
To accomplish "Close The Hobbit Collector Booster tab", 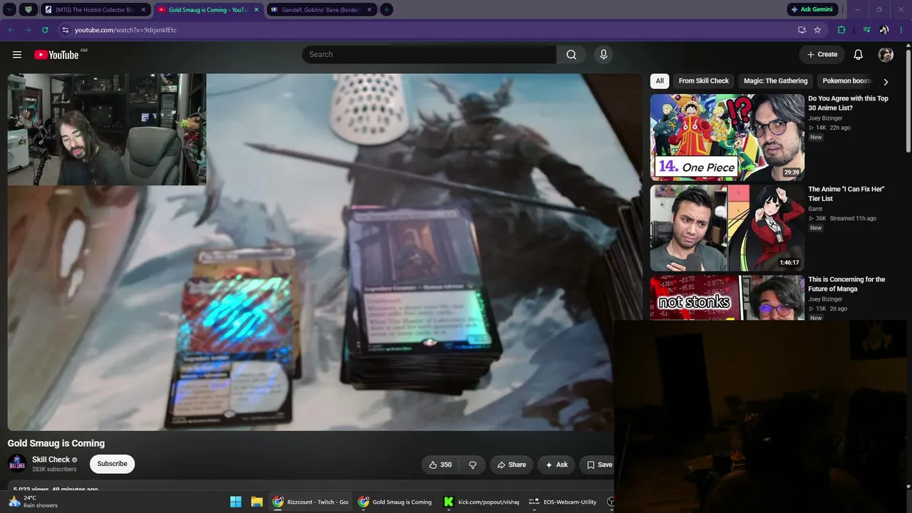I will (142, 10).
